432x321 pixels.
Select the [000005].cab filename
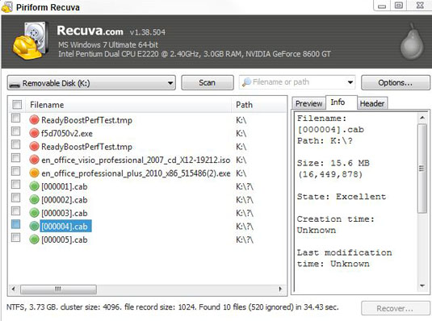[64, 240]
